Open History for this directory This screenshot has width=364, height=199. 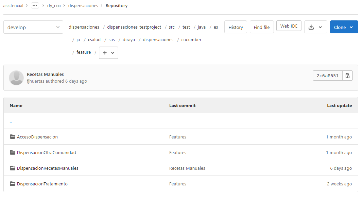pos(236,27)
